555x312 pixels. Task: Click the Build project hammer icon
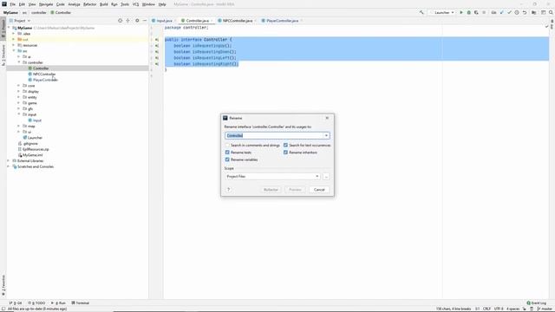[x=421, y=12]
